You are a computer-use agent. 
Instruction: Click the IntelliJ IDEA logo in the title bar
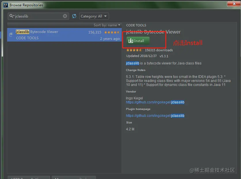click(x=5, y=5)
